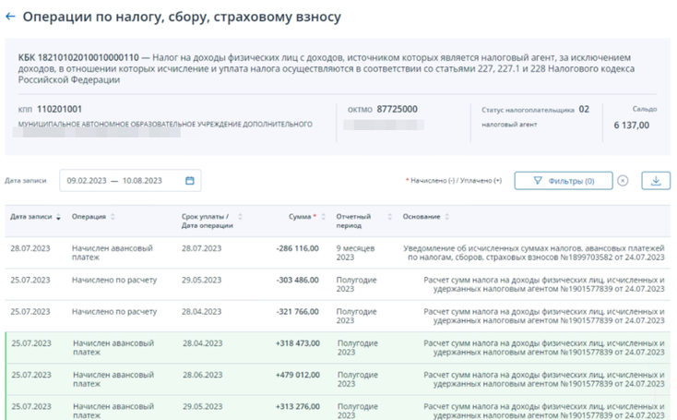Open the calendar picker in date range field
Viewport: 677px width, 420px height.
point(190,181)
